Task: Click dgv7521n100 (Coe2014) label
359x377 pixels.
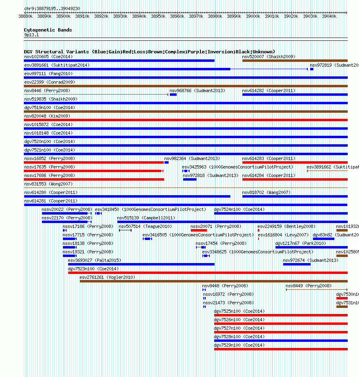Action: tap(50, 150)
